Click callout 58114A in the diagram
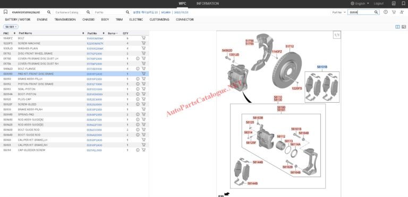408x197 pixels. (x=295, y=144)
